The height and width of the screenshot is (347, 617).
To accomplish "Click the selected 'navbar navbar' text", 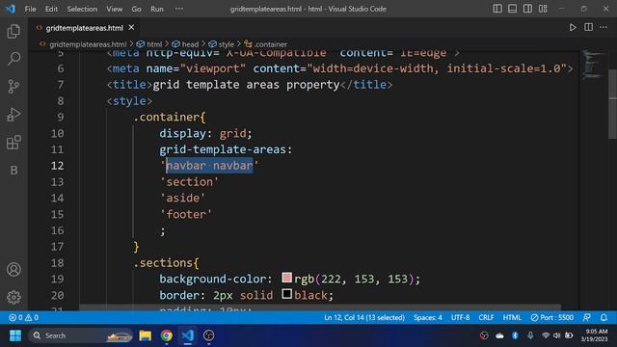I will click(209, 166).
